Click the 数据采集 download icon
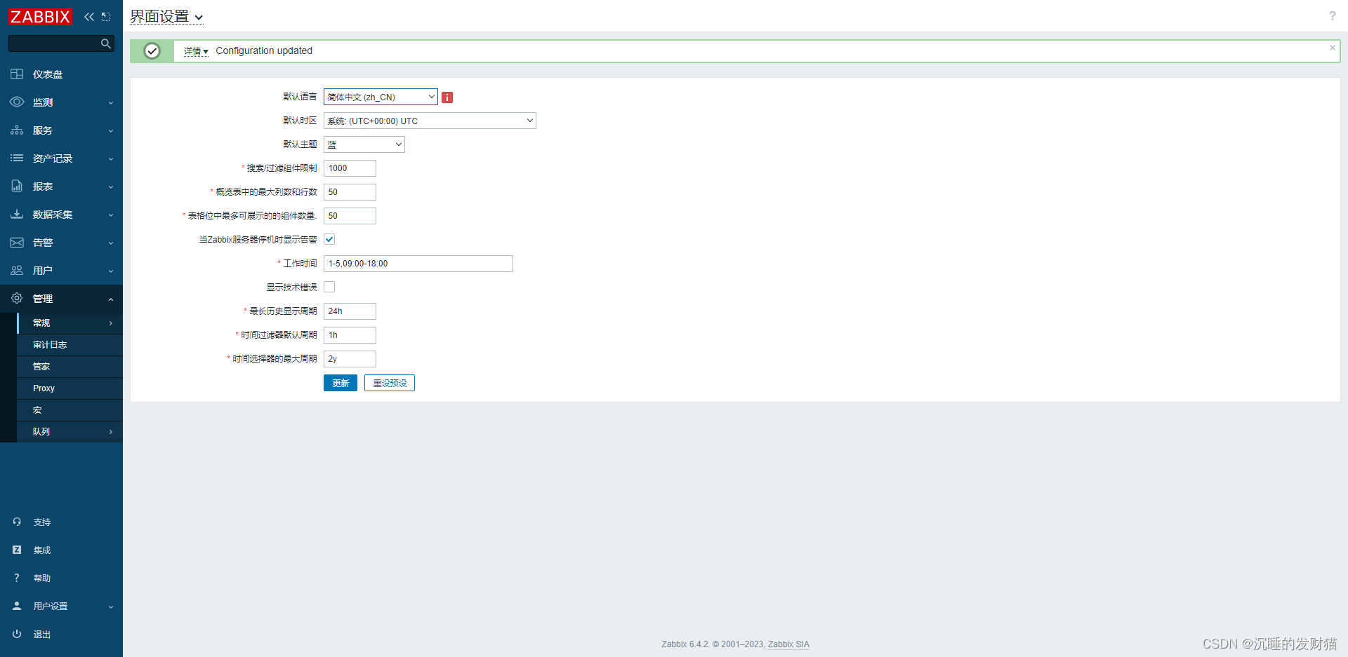This screenshot has width=1348, height=657. 17,215
